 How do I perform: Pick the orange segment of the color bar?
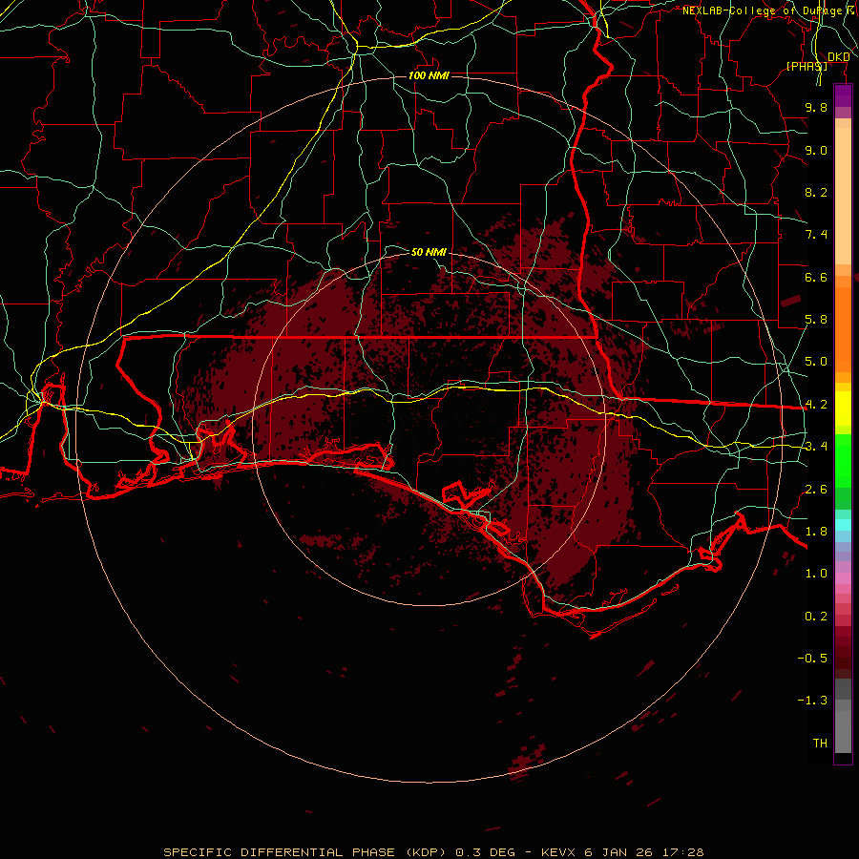point(843,330)
